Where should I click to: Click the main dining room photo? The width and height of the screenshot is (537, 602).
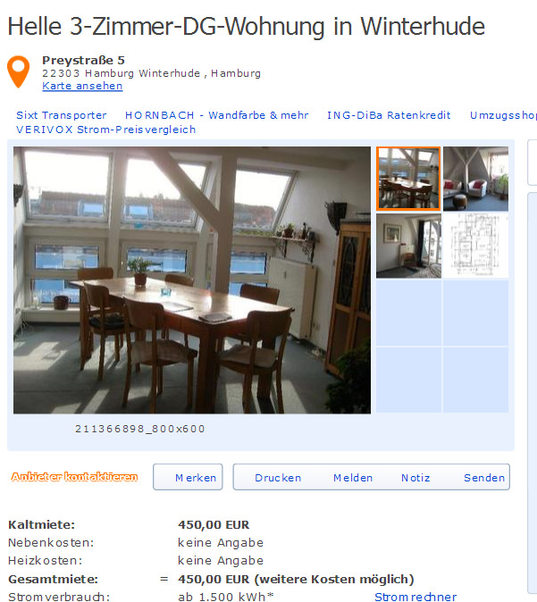pos(192,280)
